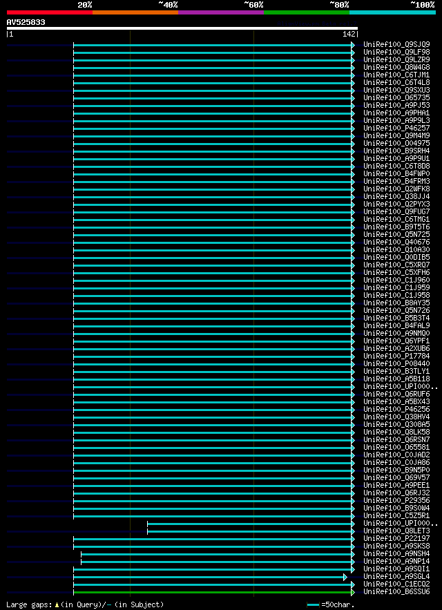Click the UniRef100_B9T5T6 hit label
The height and width of the screenshot is (610, 442).
(x=396, y=227)
